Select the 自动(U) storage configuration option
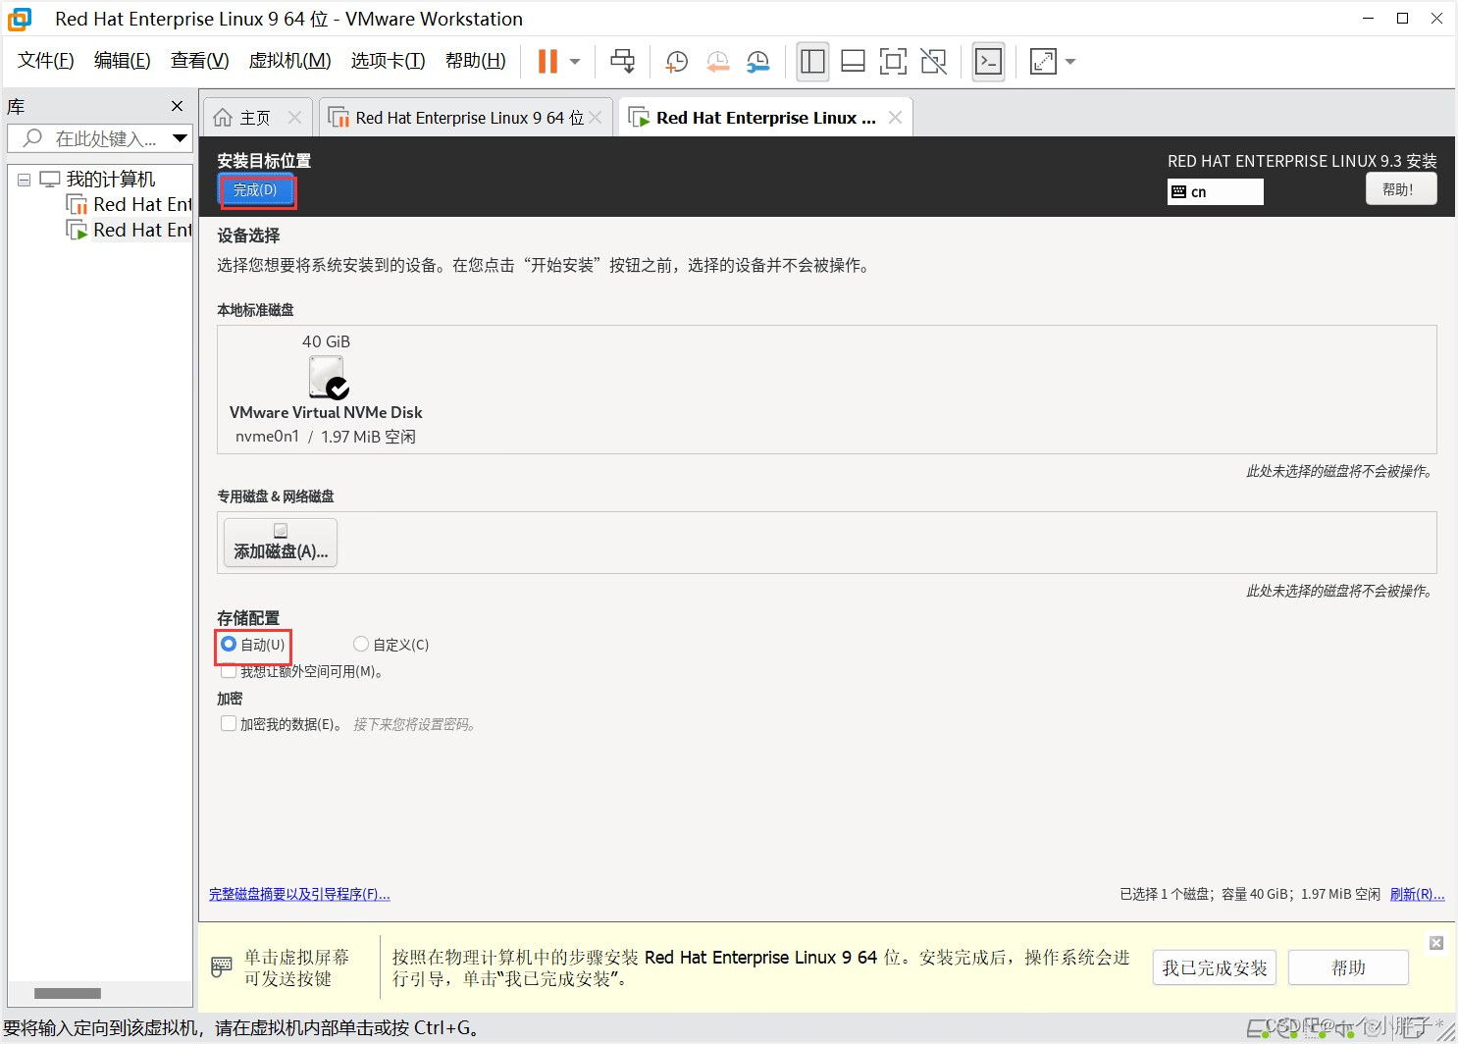The width and height of the screenshot is (1458, 1044). 229,645
